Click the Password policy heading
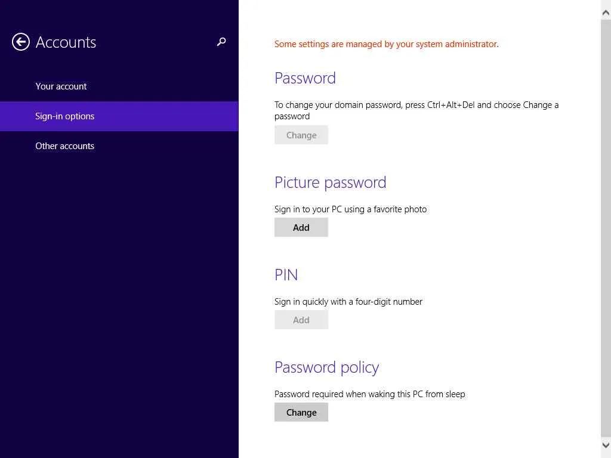Viewport: 611px width, 458px height. coord(326,367)
